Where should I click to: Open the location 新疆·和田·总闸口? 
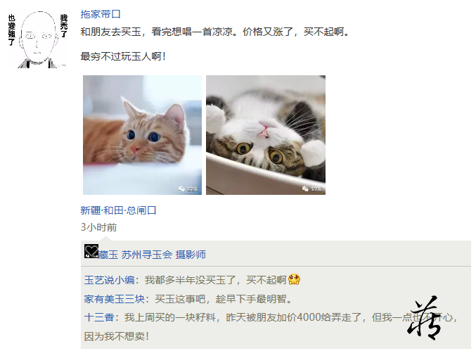coord(118,210)
